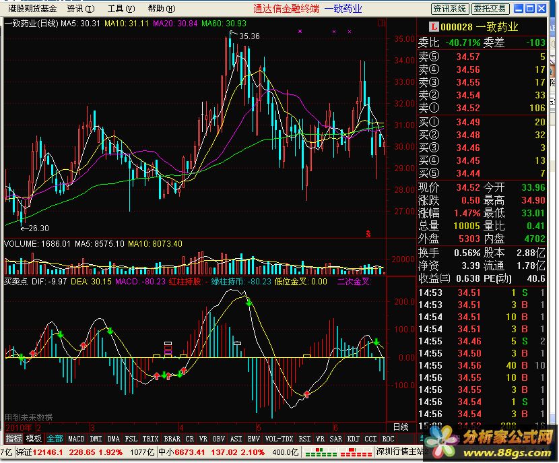Click the 换手 0.56% value
Screen dimensions: 559x463
click(x=467, y=253)
